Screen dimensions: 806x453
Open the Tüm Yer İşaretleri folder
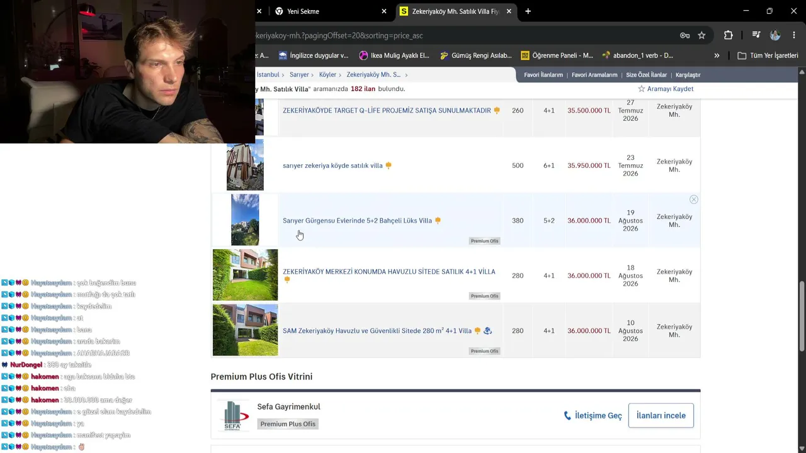[768, 55]
